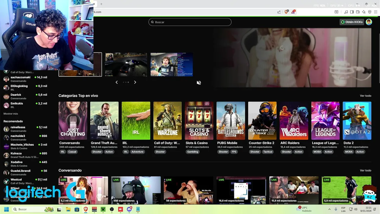The width and height of the screenshot is (380, 214).
Task: Open live stream with 5,9 mil espectadores
Action: pyautogui.click(x=346, y=190)
